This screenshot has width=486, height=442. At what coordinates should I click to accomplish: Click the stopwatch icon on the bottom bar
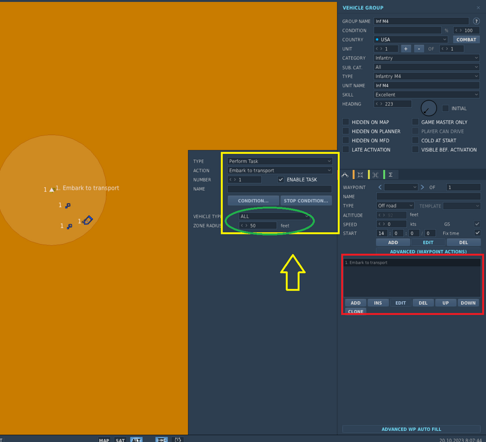(x=178, y=440)
